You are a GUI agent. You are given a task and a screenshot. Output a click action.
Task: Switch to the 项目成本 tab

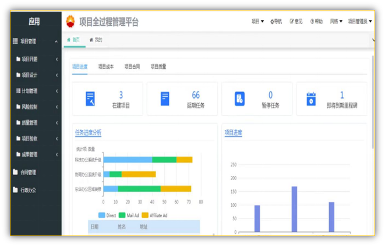point(106,66)
